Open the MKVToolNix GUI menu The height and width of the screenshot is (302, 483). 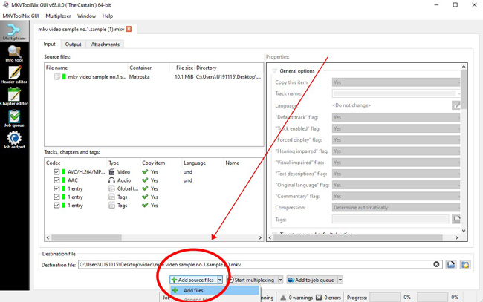[21, 16]
